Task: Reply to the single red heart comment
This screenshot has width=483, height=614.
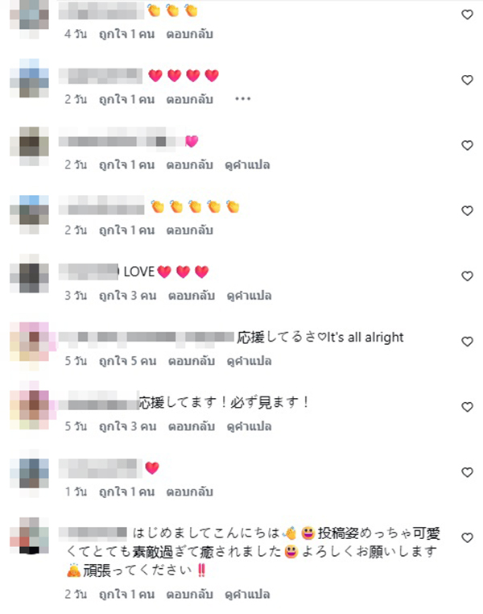Action: point(190,492)
